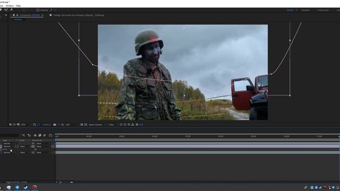
Task: Click the always preview this view icon
Action: point(11,125)
